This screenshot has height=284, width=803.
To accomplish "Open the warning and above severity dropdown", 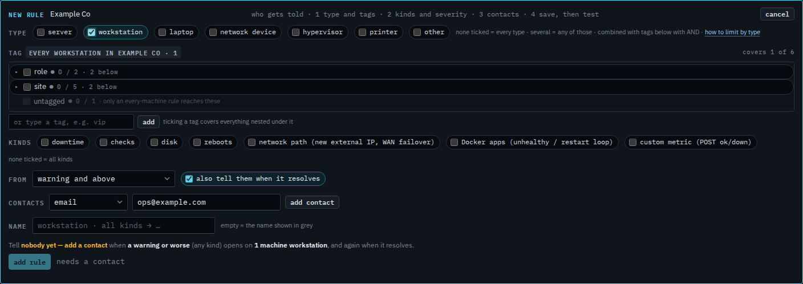I will click(x=104, y=179).
